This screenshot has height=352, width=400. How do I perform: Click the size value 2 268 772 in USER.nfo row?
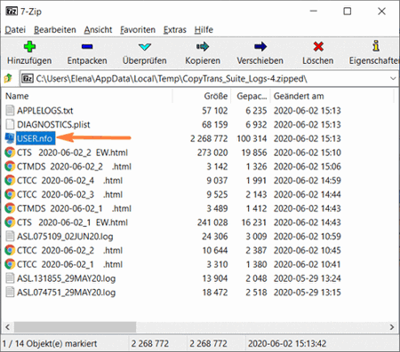pyautogui.click(x=209, y=138)
